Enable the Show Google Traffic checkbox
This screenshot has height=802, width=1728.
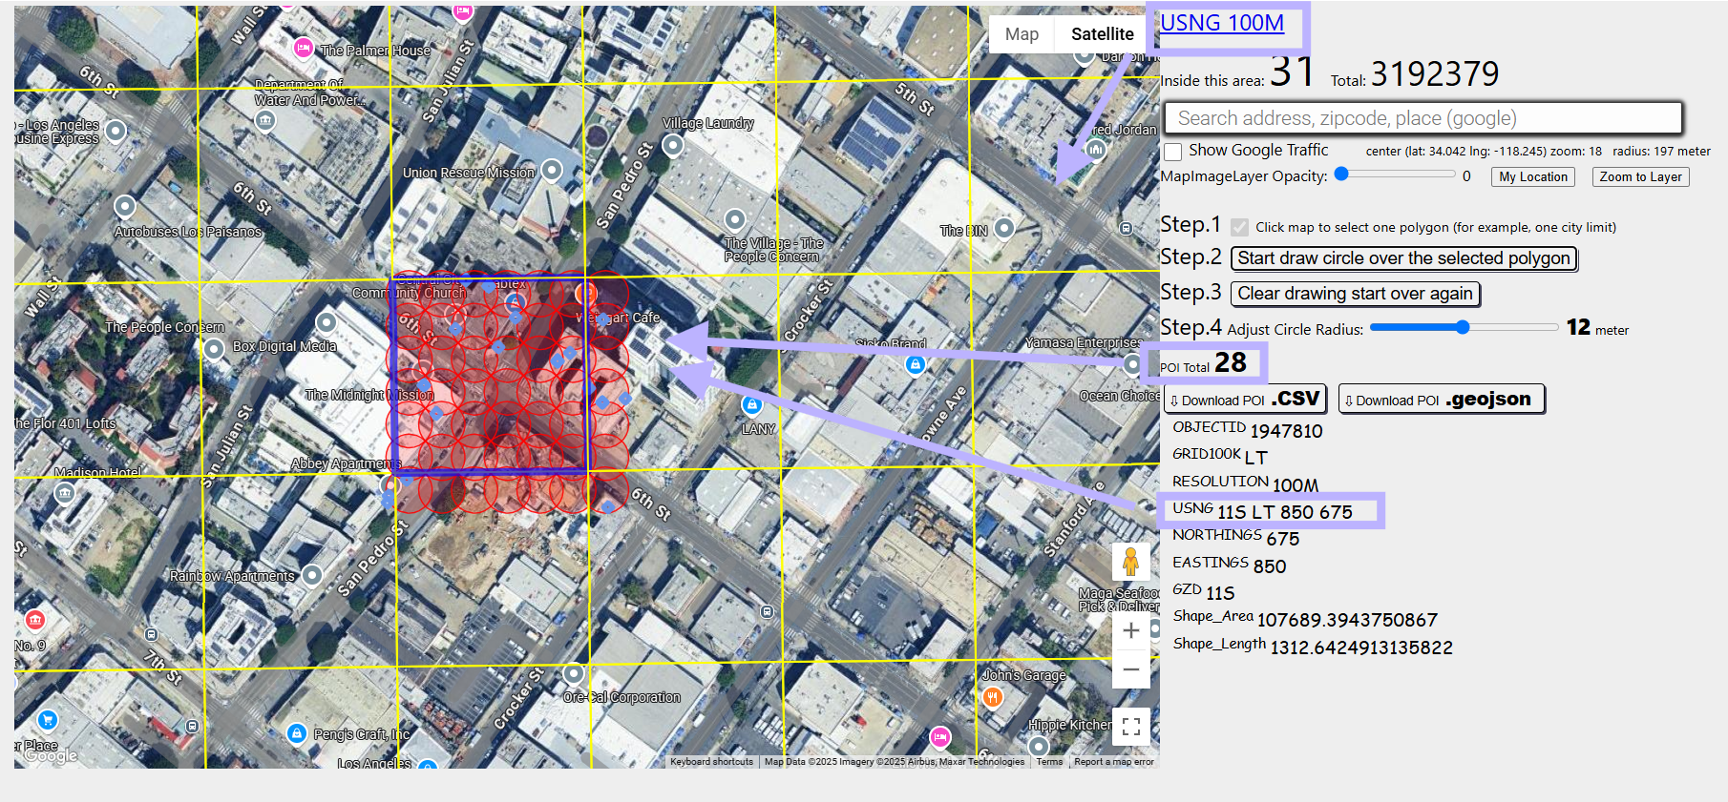[1173, 151]
